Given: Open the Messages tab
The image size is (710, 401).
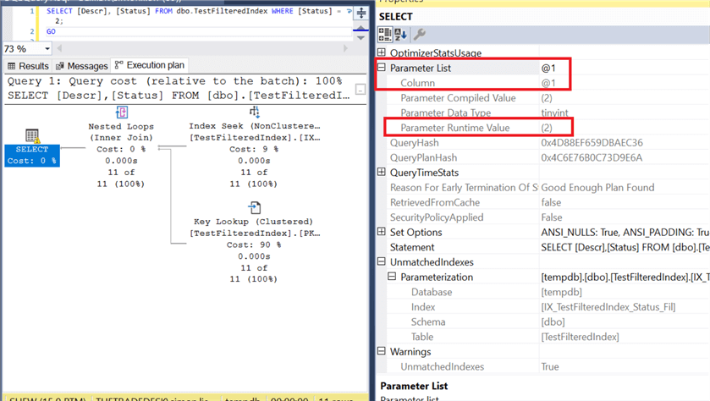Looking at the screenshot, I should (81, 66).
